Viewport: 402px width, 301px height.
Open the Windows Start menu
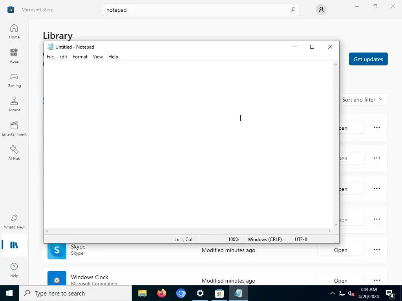click(x=9, y=293)
